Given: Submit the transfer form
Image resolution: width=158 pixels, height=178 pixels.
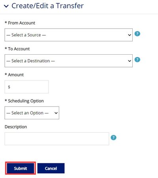Looking at the screenshot, I should (x=21, y=168).
